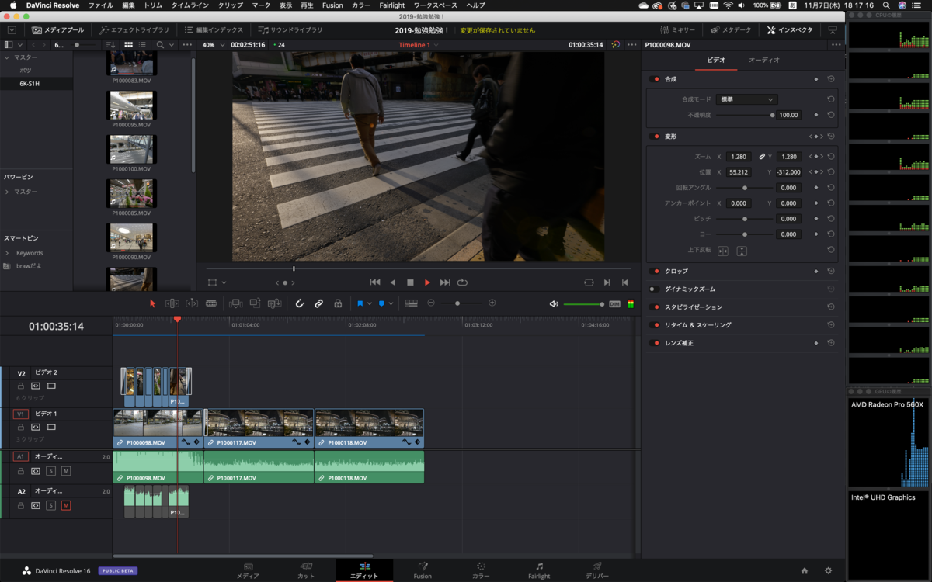Open the 合成モード dropdown showing 標準
This screenshot has height=582, width=932.
746,99
